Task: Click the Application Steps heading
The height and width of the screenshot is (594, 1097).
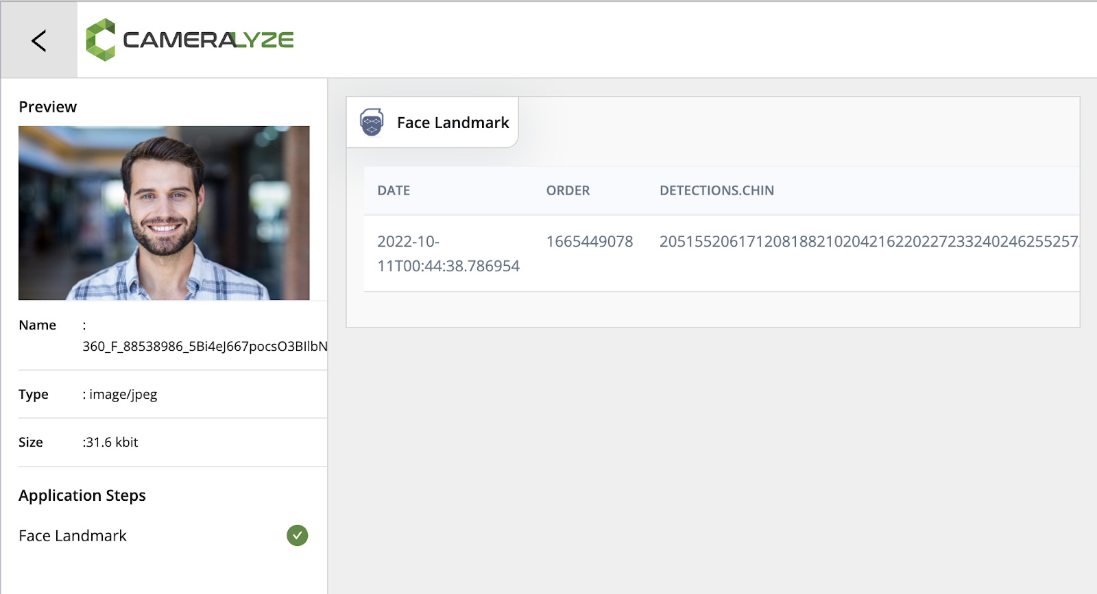Action: pyautogui.click(x=82, y=495)
